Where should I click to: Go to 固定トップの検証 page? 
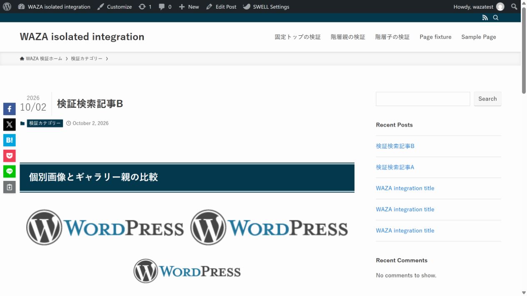[298, 37]
